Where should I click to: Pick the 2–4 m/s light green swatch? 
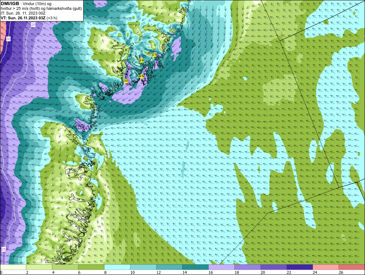(39, 267)
